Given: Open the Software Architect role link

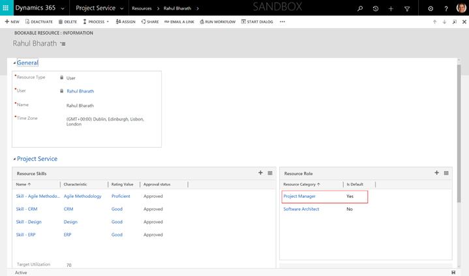Looking at the screenshot, I should coord(301,209).
